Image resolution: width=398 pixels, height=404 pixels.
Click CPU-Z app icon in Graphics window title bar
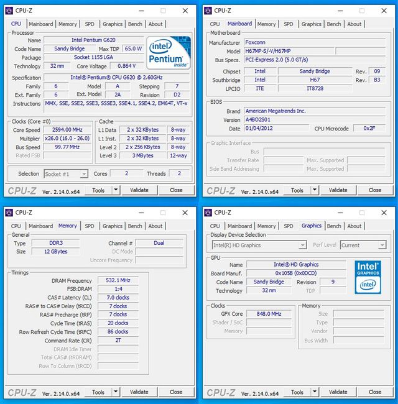(208, 213)
